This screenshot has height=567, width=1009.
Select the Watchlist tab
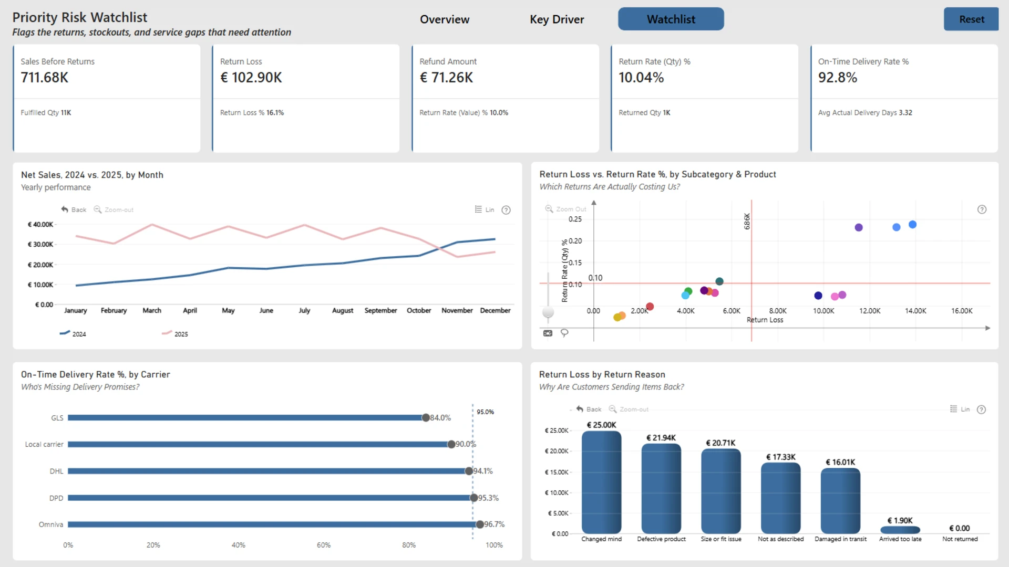click(x=671, y=19)
